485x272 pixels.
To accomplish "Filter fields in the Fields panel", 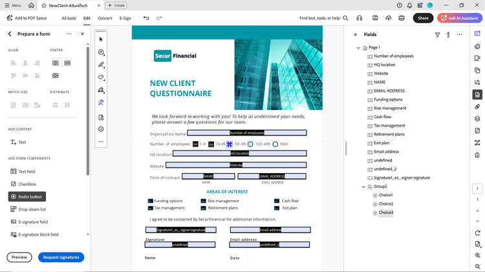I will coord(437,35).
